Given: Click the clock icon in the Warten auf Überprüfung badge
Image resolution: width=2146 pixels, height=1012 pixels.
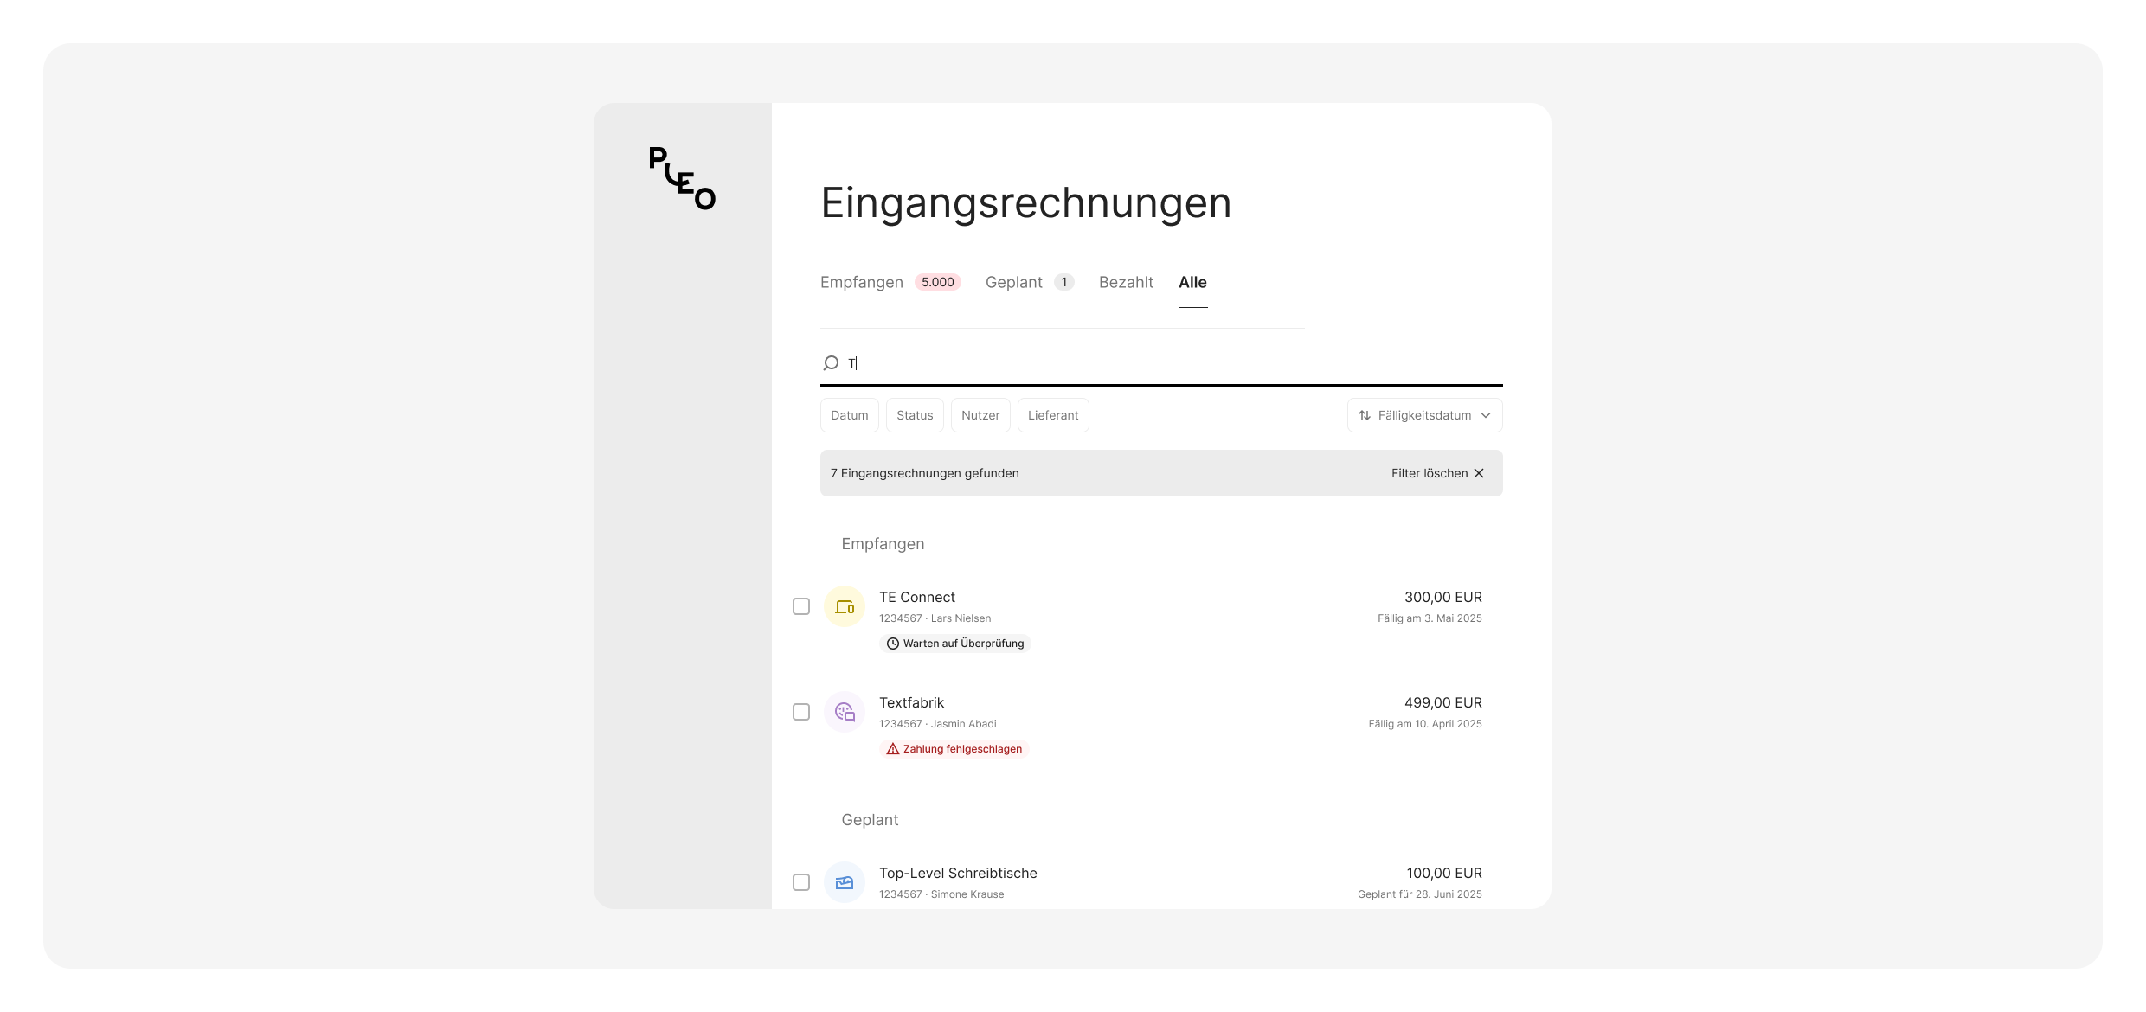Looking at the screenshot, I should tap(892, 644).
